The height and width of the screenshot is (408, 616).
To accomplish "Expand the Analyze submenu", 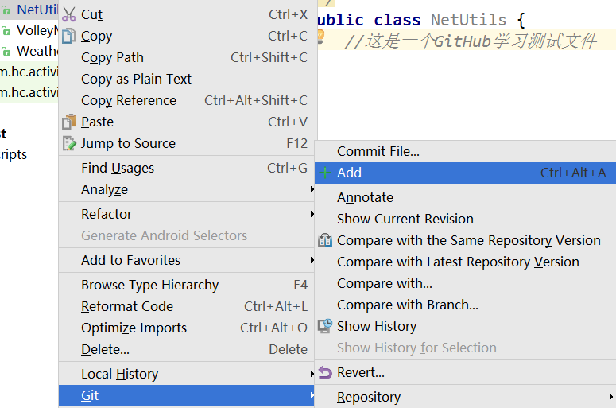I will pos(104,189).
